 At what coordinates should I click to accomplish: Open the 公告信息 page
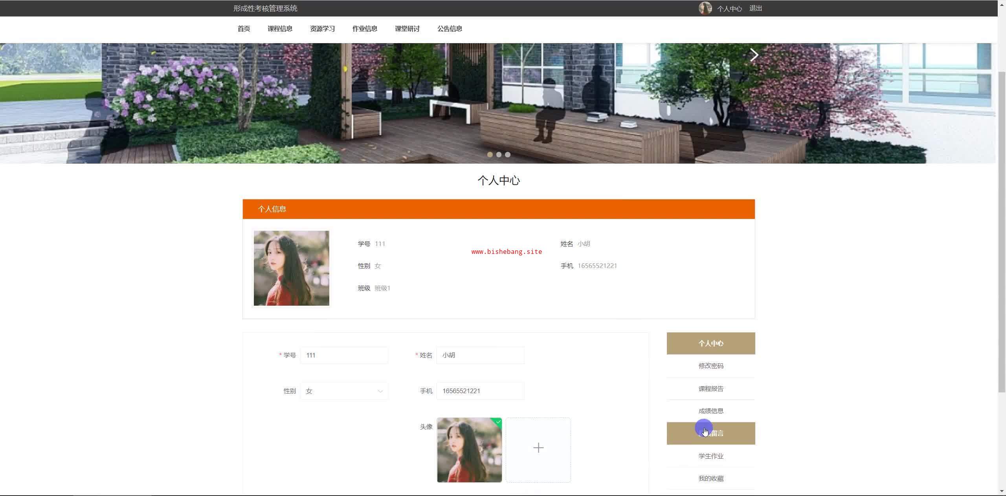tap(450, 29)
